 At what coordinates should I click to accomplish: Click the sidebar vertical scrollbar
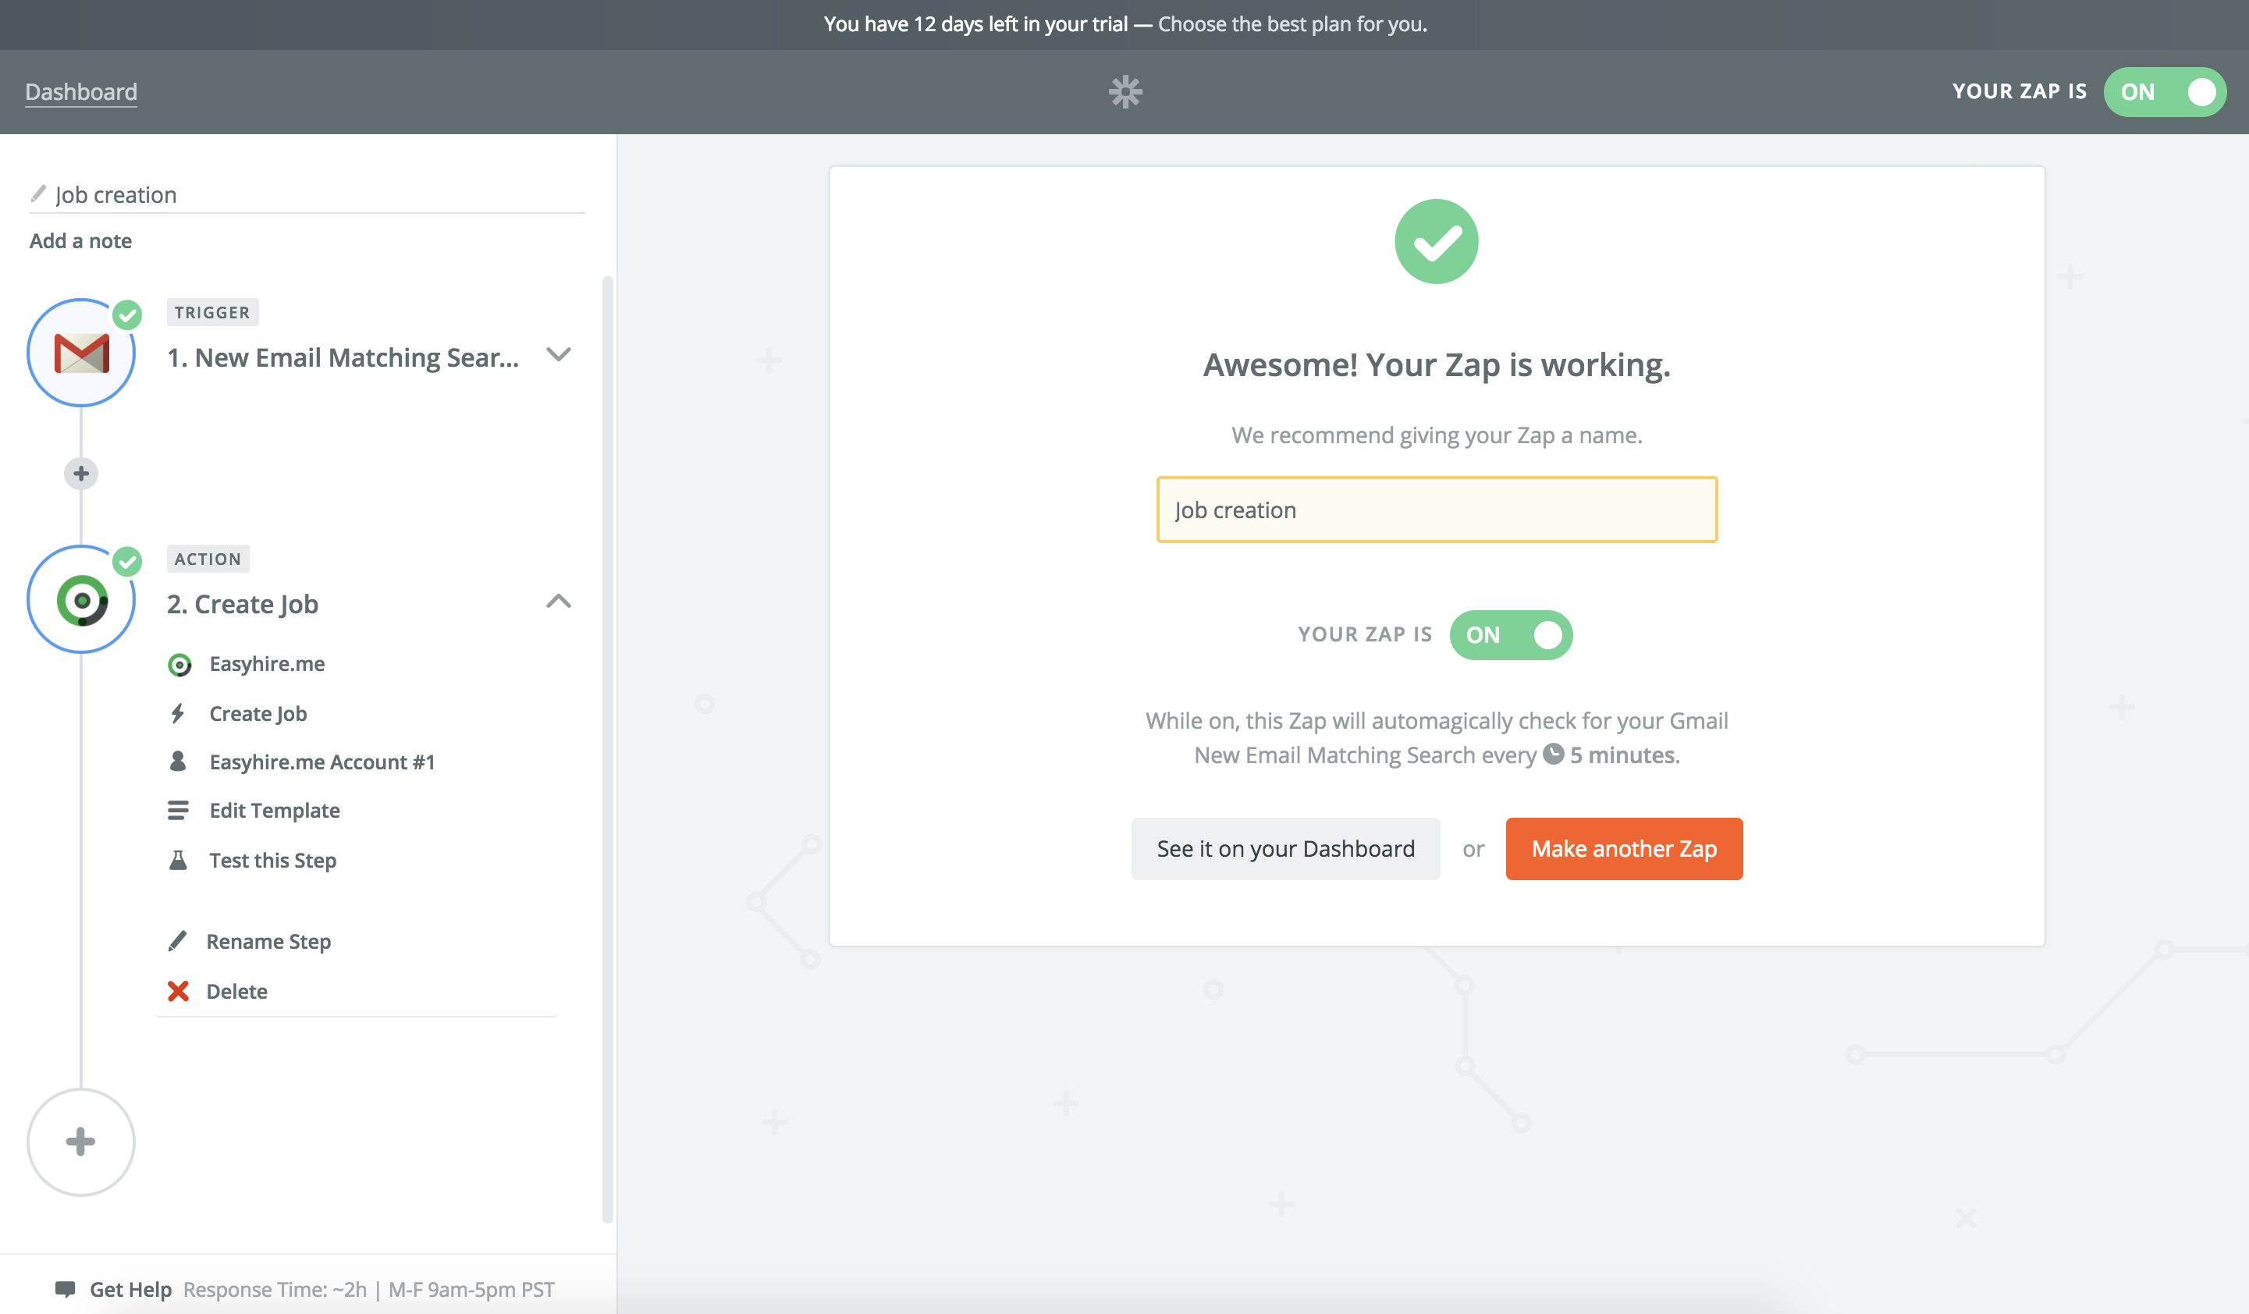pyautogui.click(x=608, y=750)
